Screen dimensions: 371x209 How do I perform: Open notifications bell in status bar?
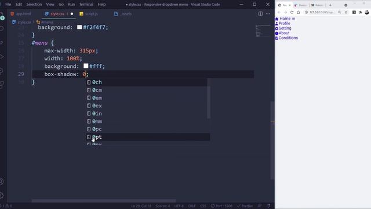(268, 206)
